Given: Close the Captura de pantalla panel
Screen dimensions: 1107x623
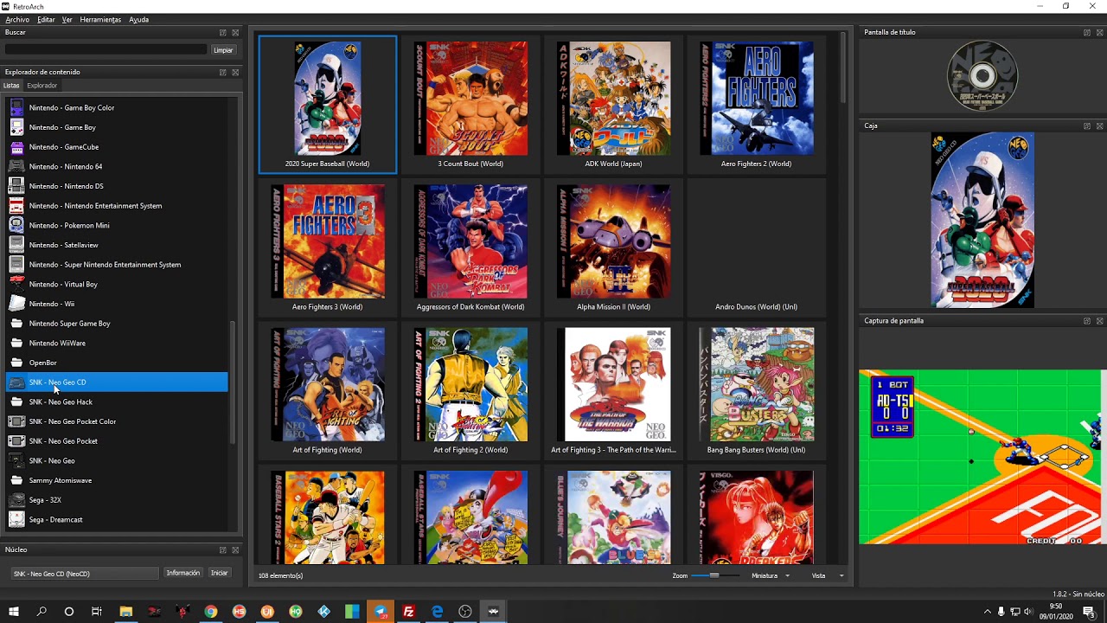Looking at the screenshot, I should point(1100,320).
